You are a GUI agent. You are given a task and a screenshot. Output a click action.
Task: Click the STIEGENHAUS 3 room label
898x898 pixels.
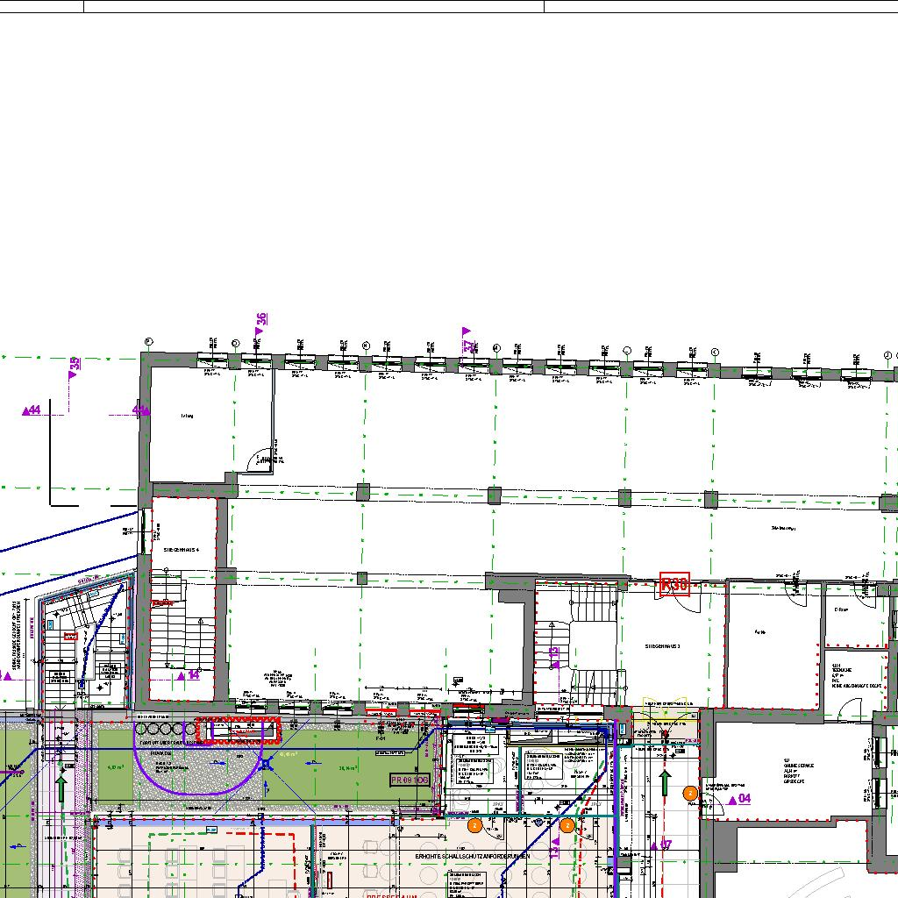click(x=662, y=646)
